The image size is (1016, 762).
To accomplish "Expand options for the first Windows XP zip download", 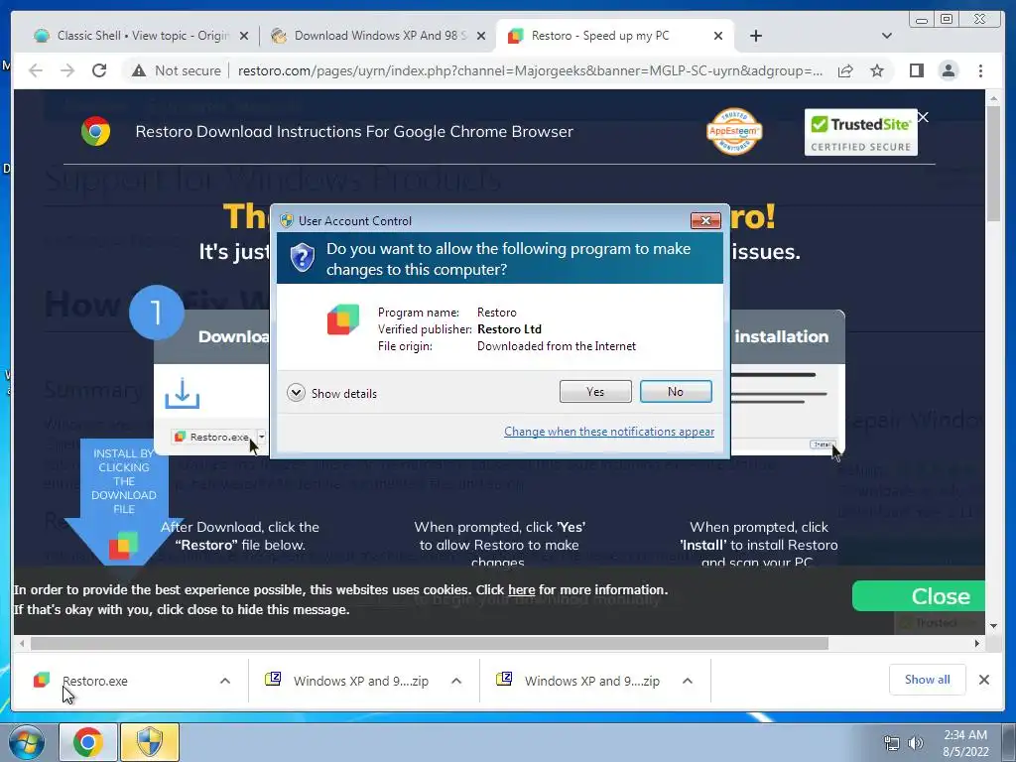I will [x=456, y=681].
